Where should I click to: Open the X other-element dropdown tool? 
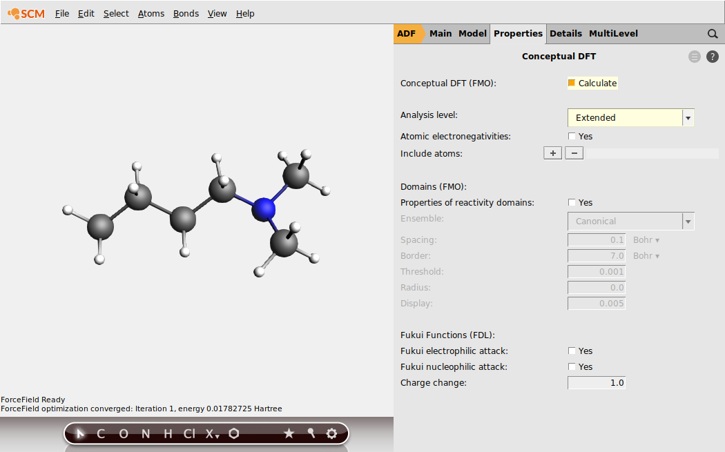coord(211,433)
